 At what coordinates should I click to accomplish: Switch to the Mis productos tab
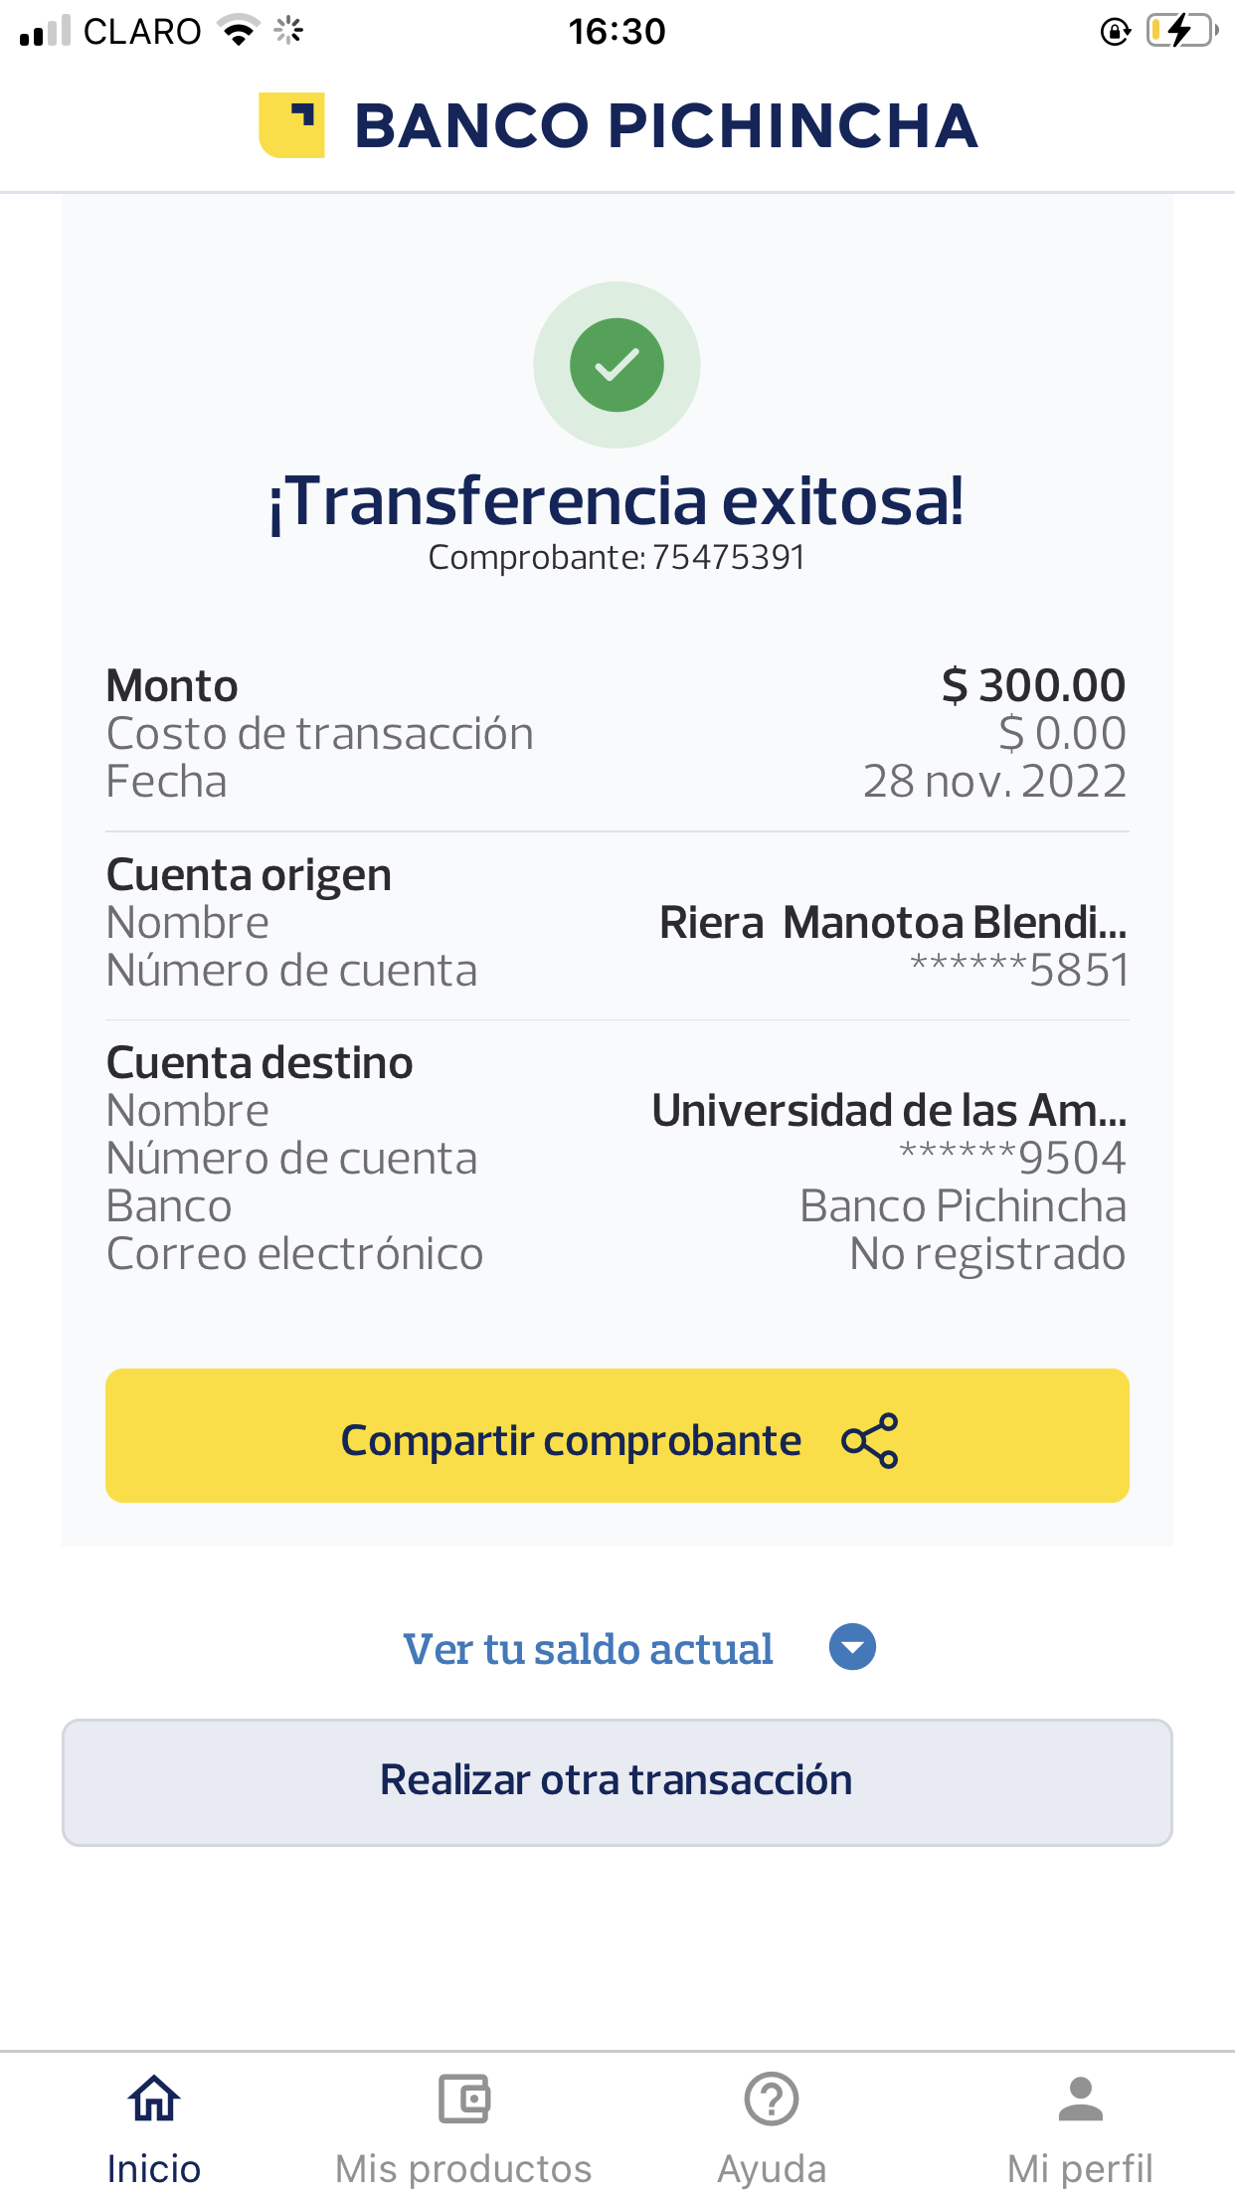463,2168
